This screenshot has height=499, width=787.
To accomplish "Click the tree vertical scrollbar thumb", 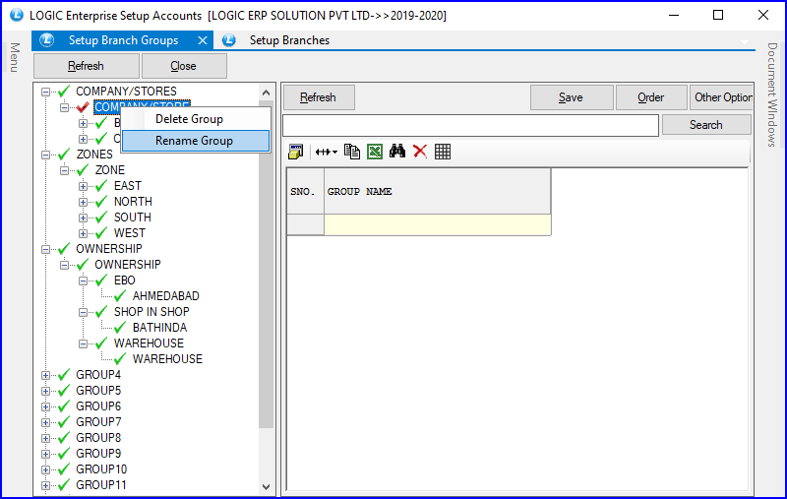I will [266, 264].
